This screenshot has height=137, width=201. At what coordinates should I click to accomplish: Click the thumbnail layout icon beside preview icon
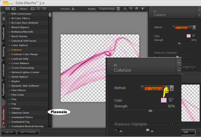13,9
